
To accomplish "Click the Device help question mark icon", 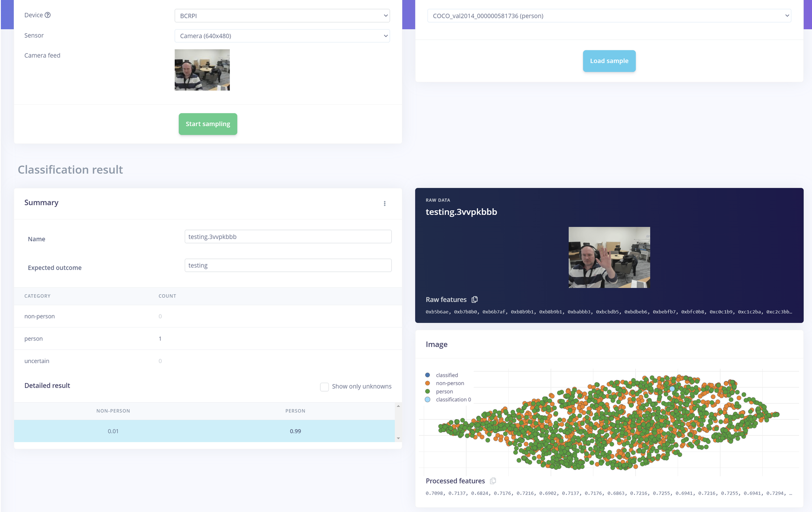I will pos(48,15).
